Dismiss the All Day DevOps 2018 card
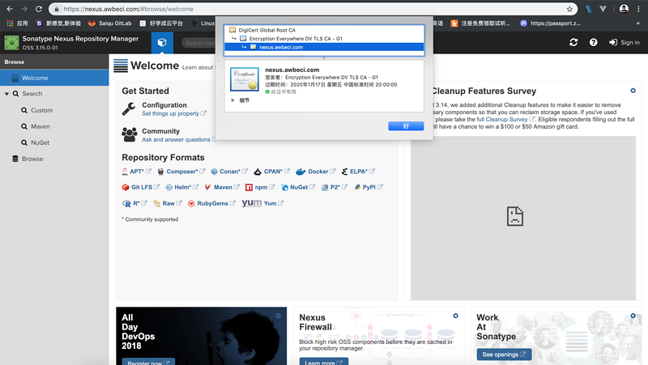 coord(278,316)
